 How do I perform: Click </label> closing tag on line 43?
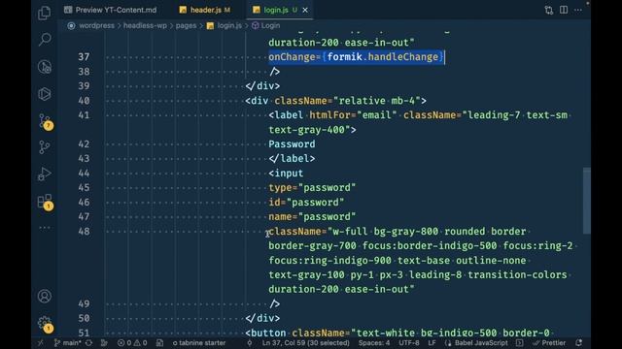[x=292, y=159]
